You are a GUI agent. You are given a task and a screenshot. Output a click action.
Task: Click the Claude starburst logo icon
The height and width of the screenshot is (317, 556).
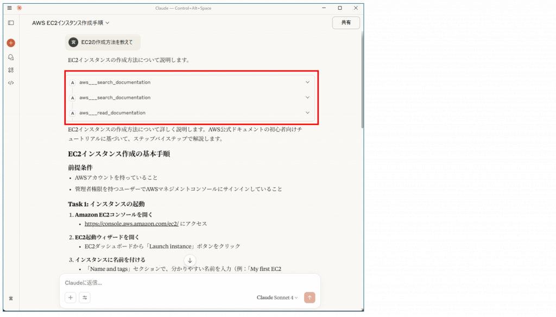(x=19, y=8)
